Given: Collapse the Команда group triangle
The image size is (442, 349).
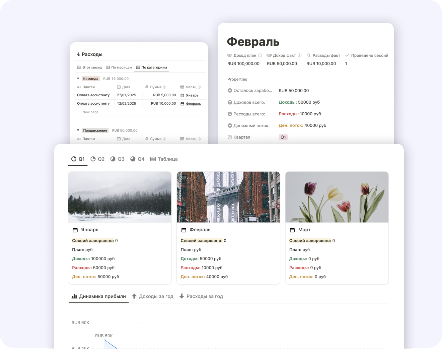Looking at the screenshot, I should coord(78,79).
